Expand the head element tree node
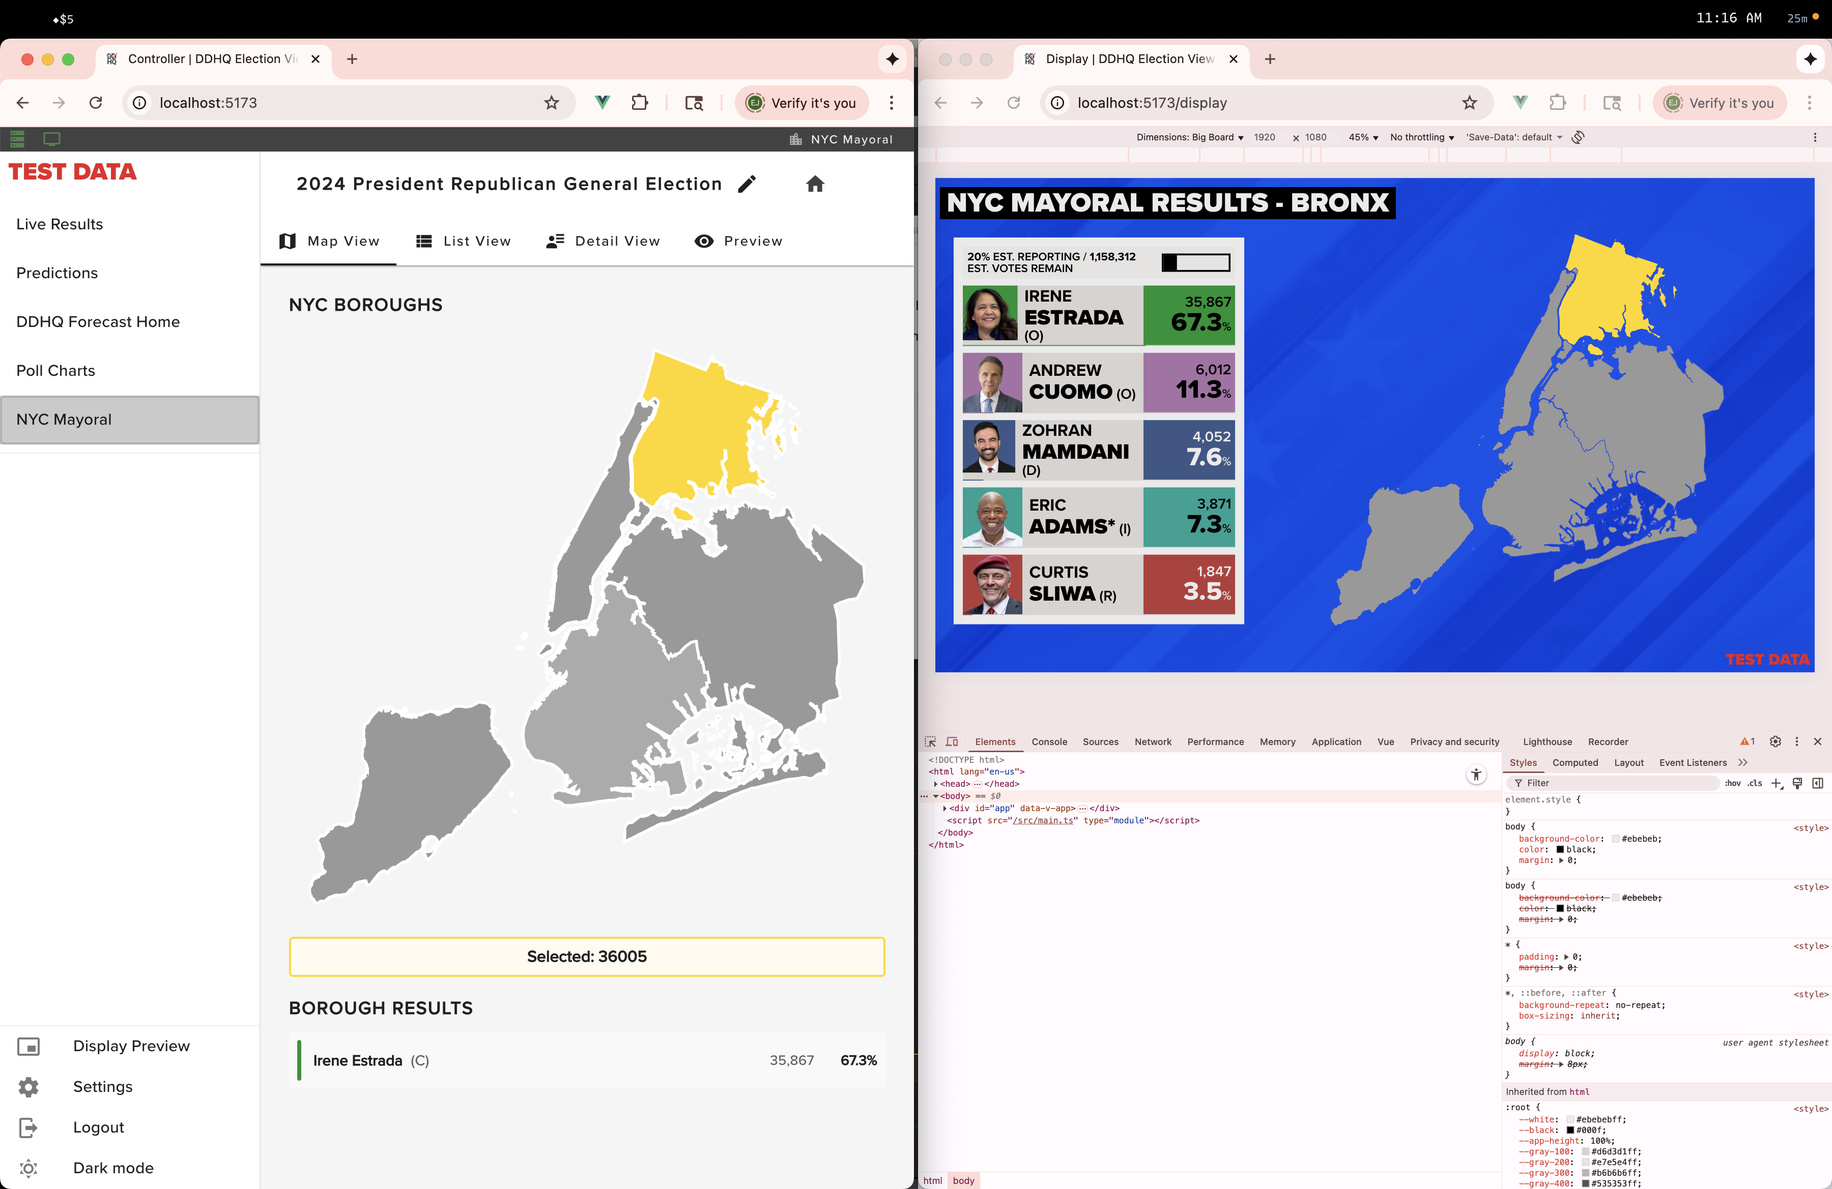Viewport: 1832px width, 1189px height. pos(935,784)
